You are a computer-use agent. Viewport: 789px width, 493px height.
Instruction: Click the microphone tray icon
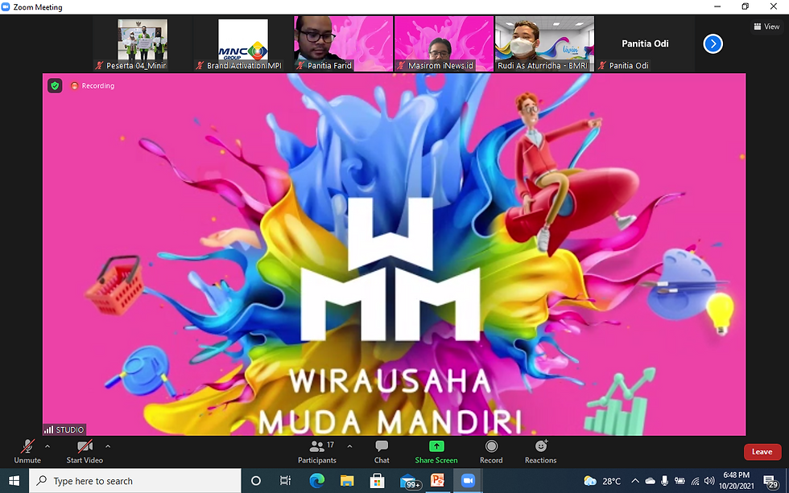(665, 481)
